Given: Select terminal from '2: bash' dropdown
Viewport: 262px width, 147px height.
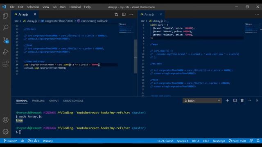Looking at the screenshot, I should coord(202,101).
